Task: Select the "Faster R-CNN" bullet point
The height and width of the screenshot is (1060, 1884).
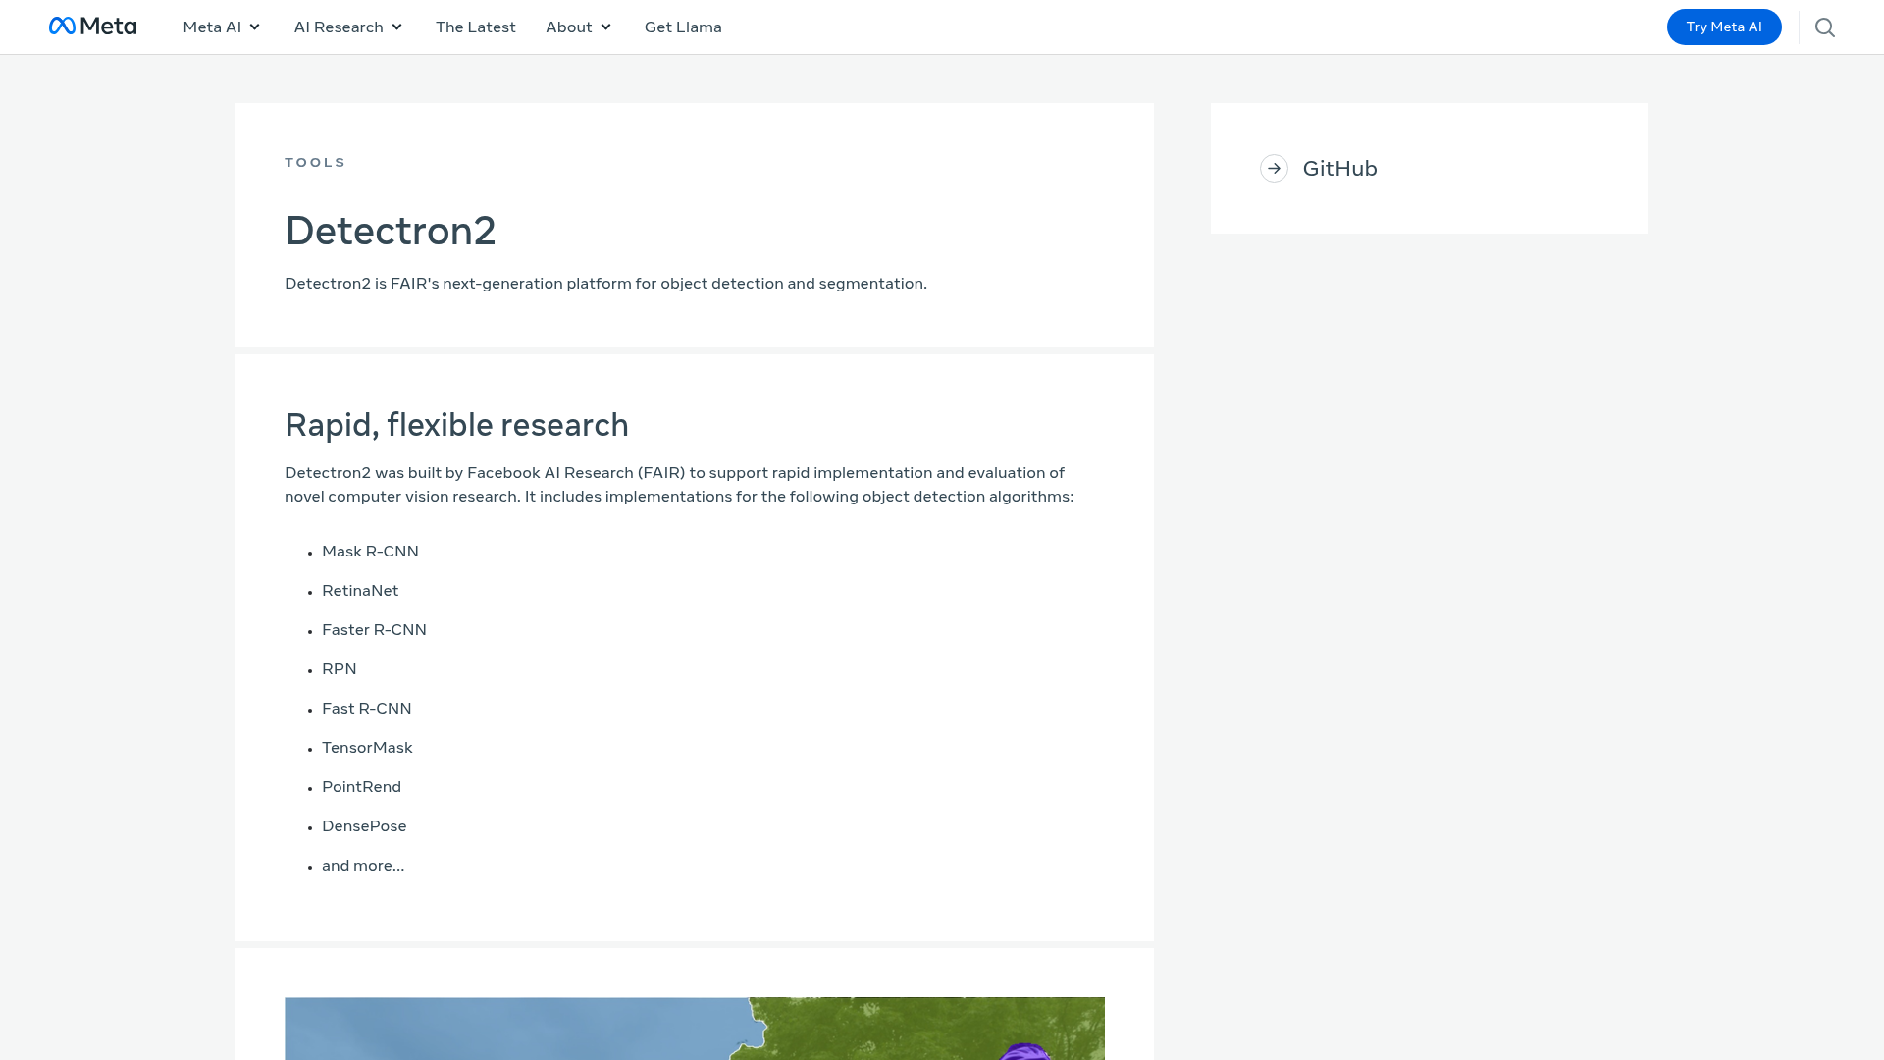Action: (x=375, y=629)
